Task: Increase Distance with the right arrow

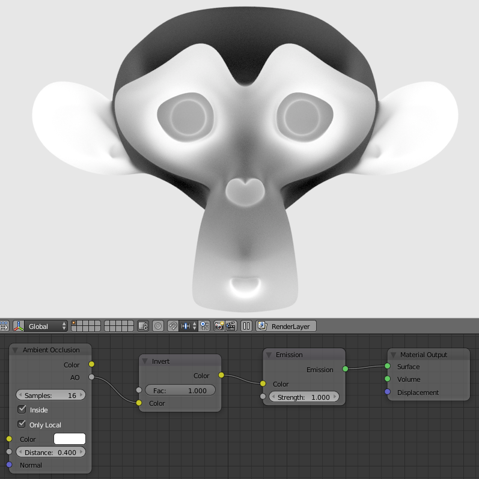Action: click(x=81, y=452)
